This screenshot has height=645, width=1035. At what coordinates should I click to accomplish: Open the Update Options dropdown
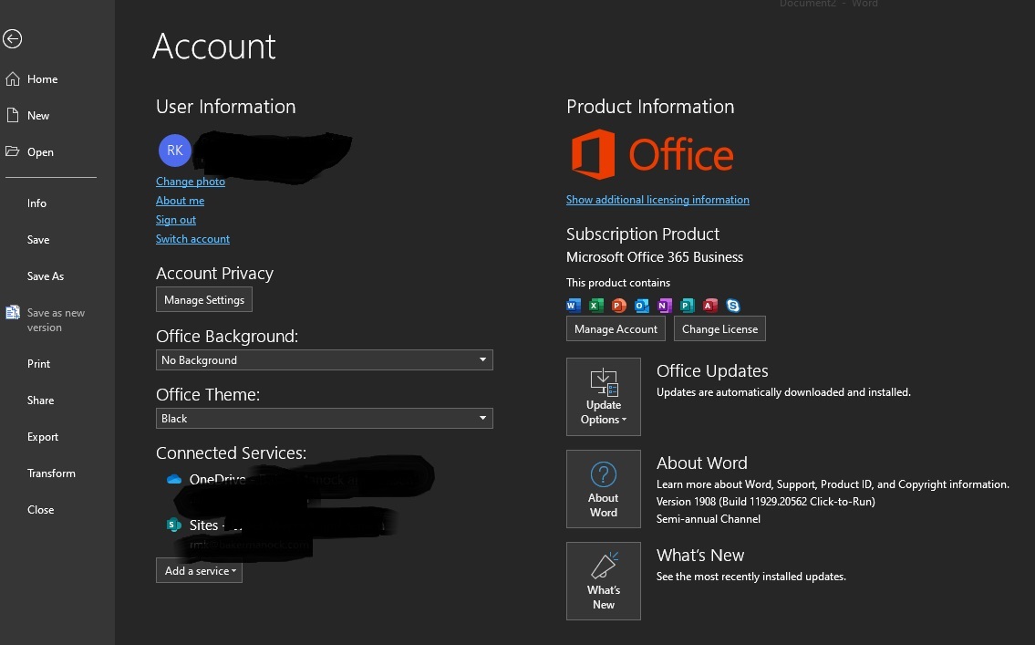[x=604, y=397]
